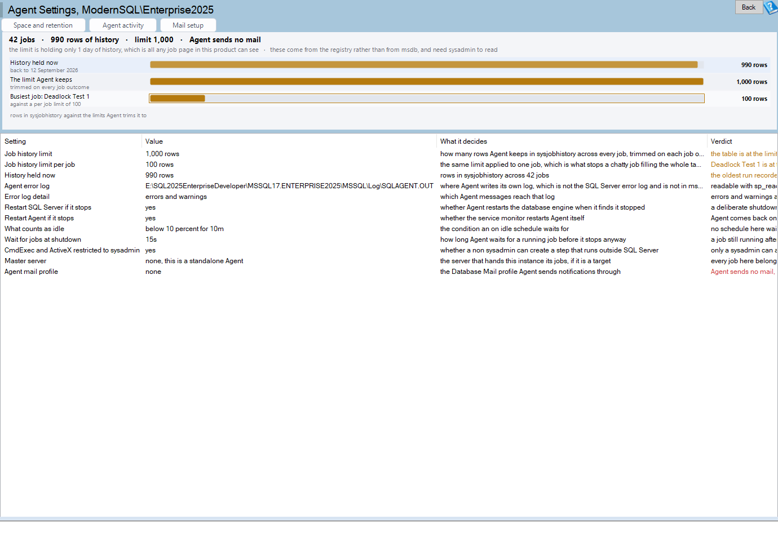The height and width of the screenshot is (550, 778).
Task: Select the '1,000 rows' cell in Value column
Action: 162,154
